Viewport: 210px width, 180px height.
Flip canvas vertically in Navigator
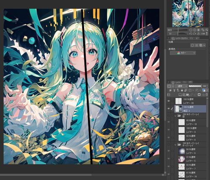(x=207, y=34)
